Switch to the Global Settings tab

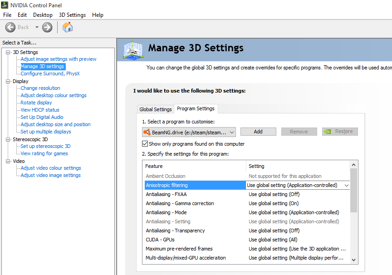pos(156,109)
